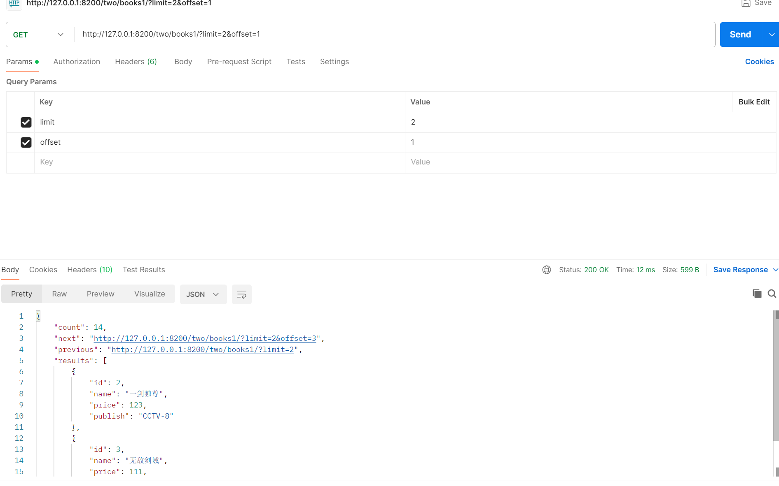Click the Save floppy disk icon
This screenshot has height=486, width=779.
click(x=746, y=3)
